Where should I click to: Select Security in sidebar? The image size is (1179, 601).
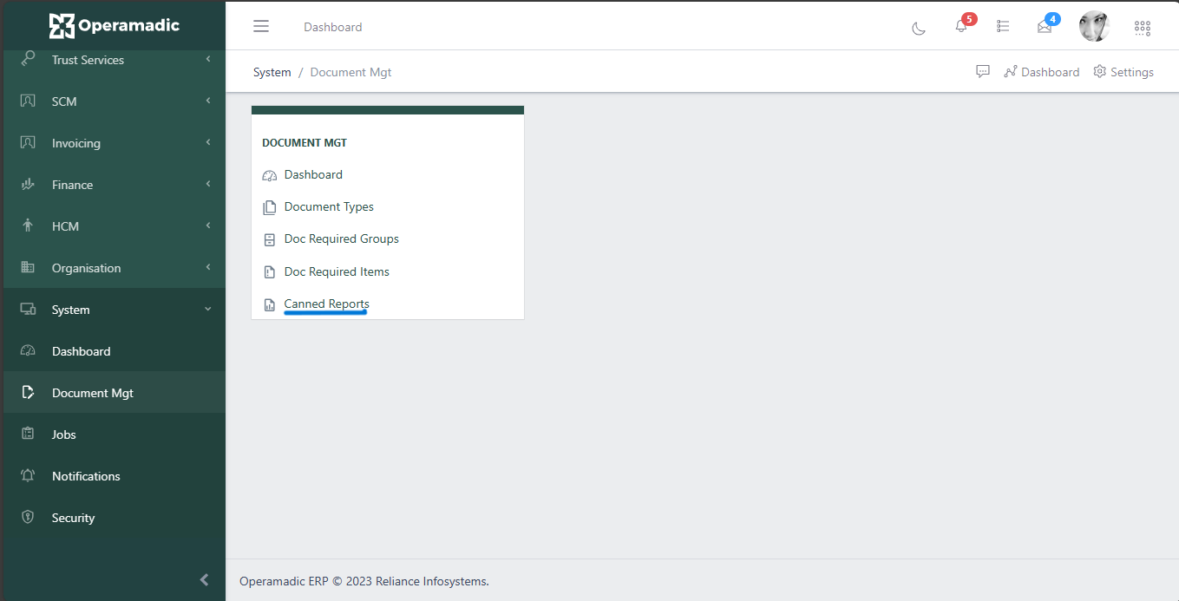point(115,518)
